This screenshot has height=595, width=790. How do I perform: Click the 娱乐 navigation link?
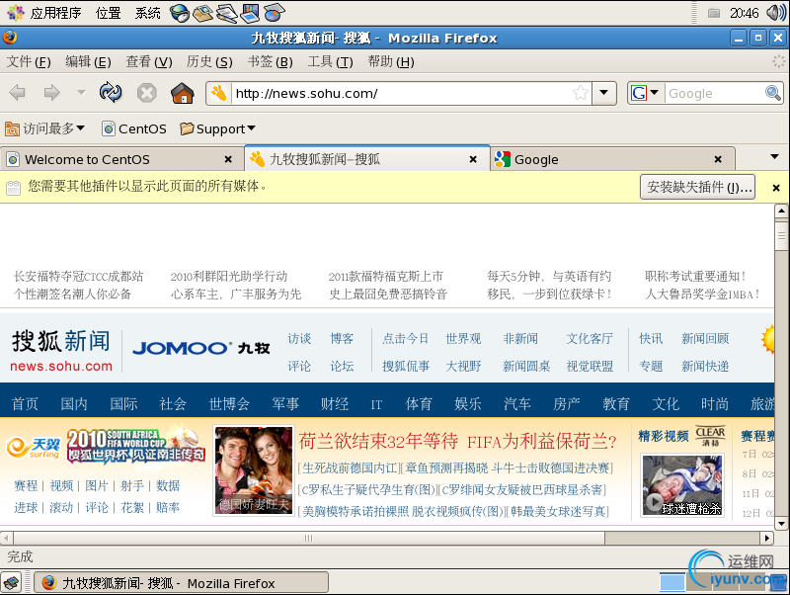tap(468, 404)
